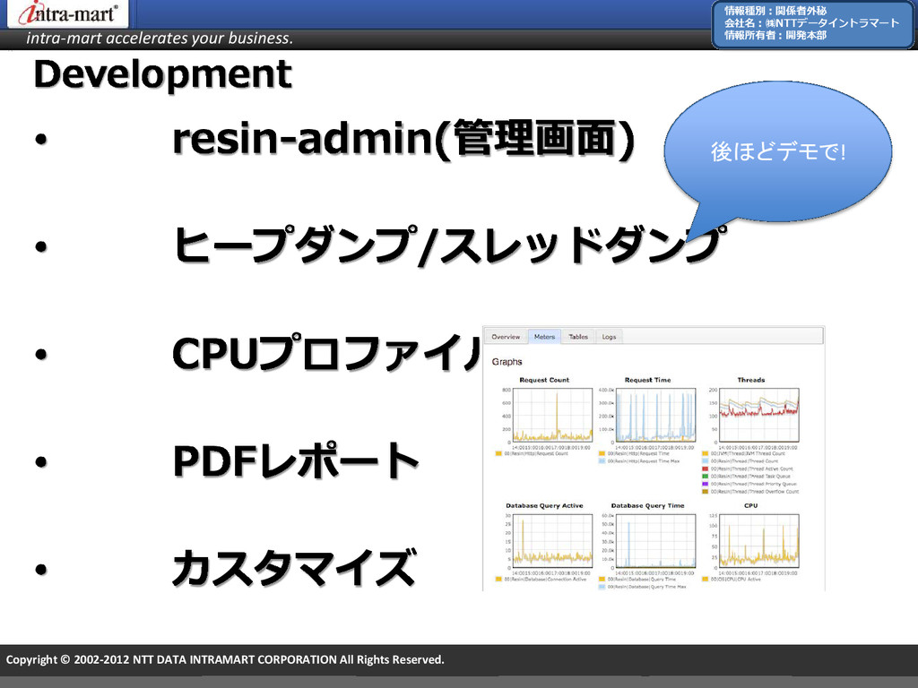
Task: Click the Development slide title
Action: tap(163, 74)
